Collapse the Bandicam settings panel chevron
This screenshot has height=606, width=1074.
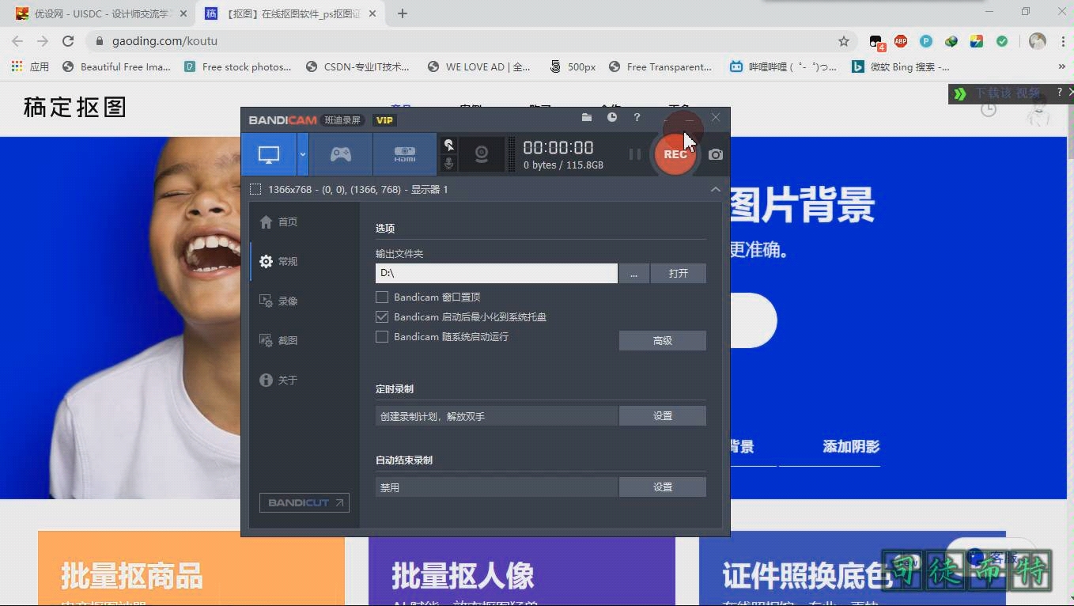click(715, 189)
